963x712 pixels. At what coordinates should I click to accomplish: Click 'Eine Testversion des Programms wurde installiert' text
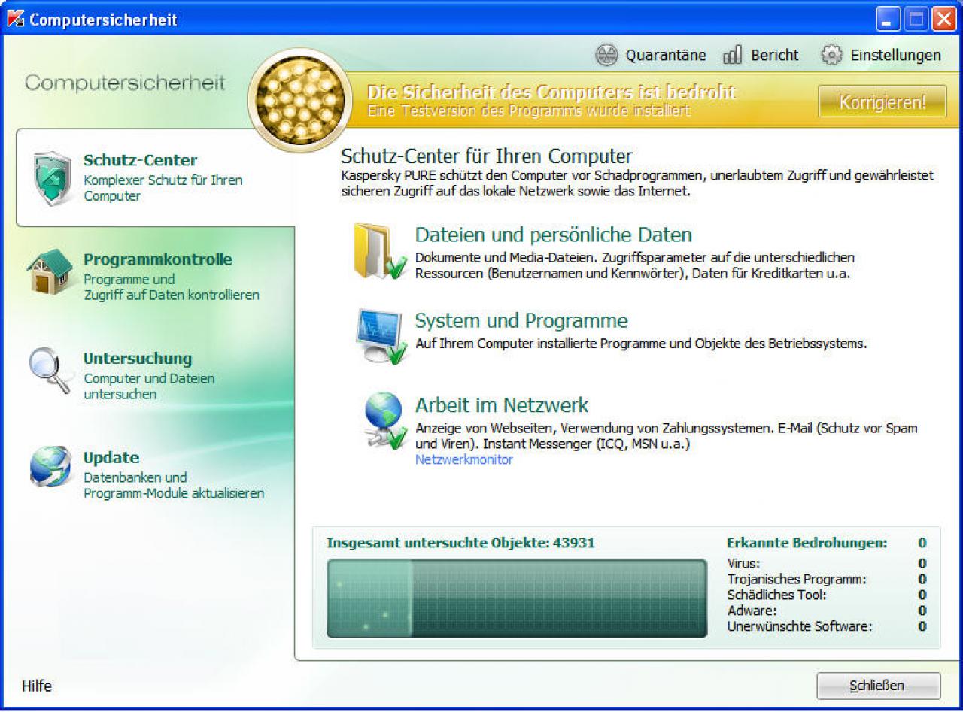pyautogui.click(x=529, y=111)
